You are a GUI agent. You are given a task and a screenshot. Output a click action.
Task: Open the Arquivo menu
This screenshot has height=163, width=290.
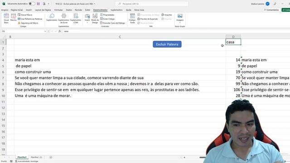[x=5, y=10]
